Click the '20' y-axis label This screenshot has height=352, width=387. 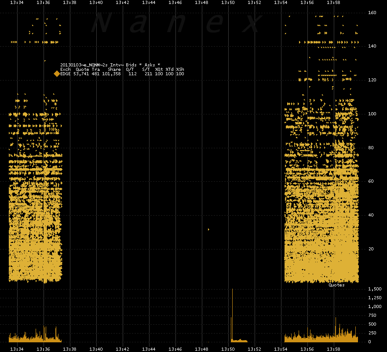tap(371, 249)
